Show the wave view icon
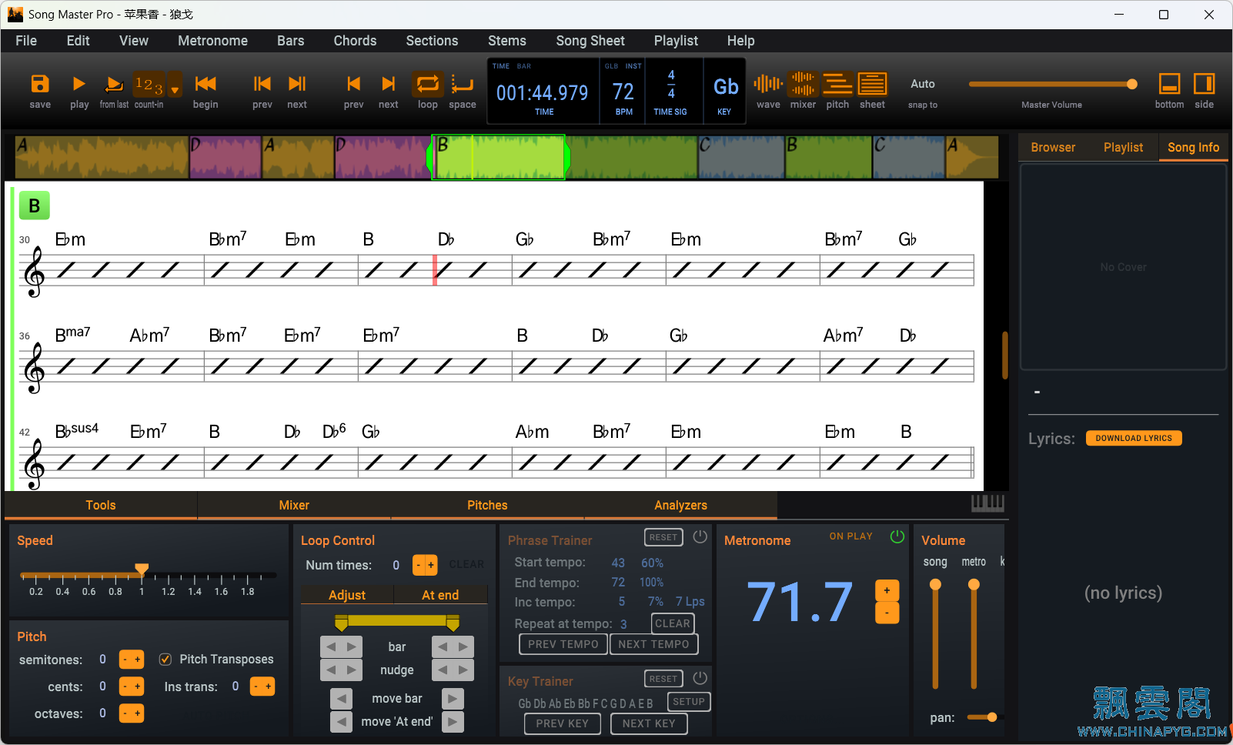This screenshot has height=745, width=1233. tap(768, 83)
